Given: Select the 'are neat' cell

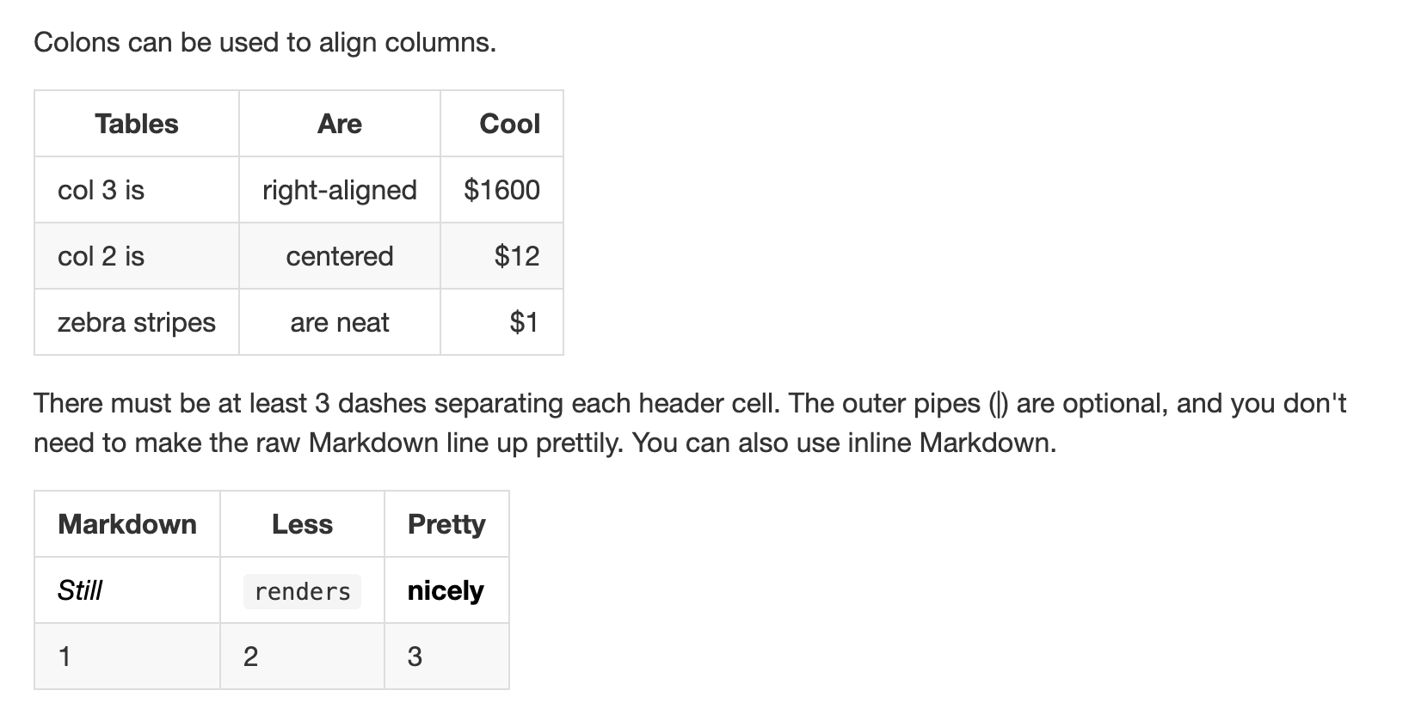Looking at the screenshot, I should pyautogui.click(x=340, y=322).
